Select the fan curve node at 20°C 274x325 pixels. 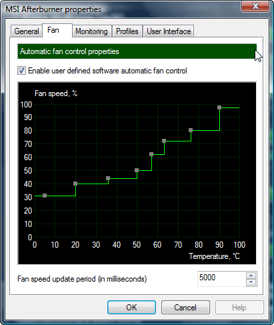(75, 184)
